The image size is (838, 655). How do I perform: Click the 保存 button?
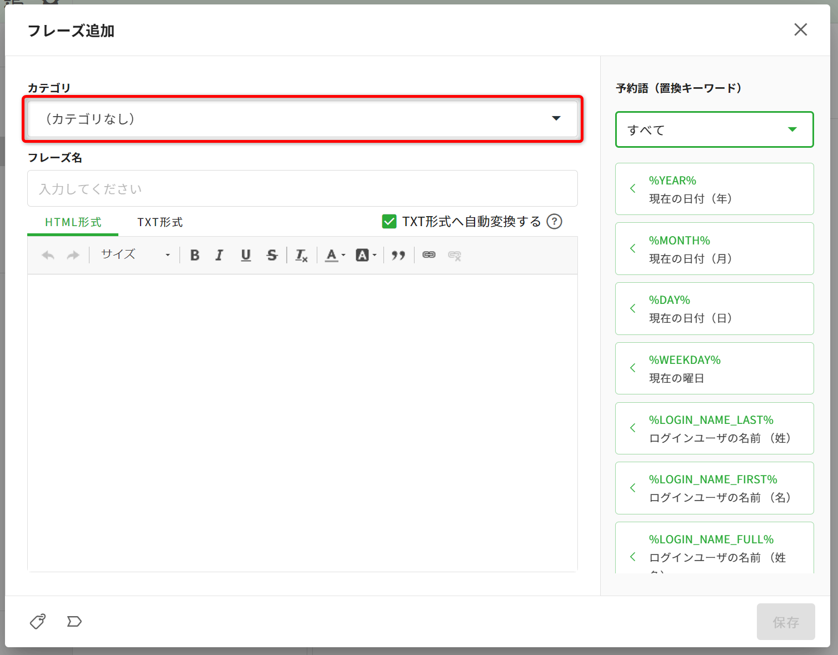(x=785, y=622)
